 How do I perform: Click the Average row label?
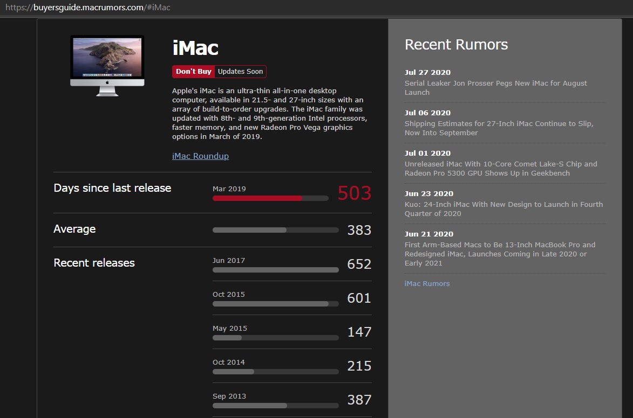[x=74, y=229]
